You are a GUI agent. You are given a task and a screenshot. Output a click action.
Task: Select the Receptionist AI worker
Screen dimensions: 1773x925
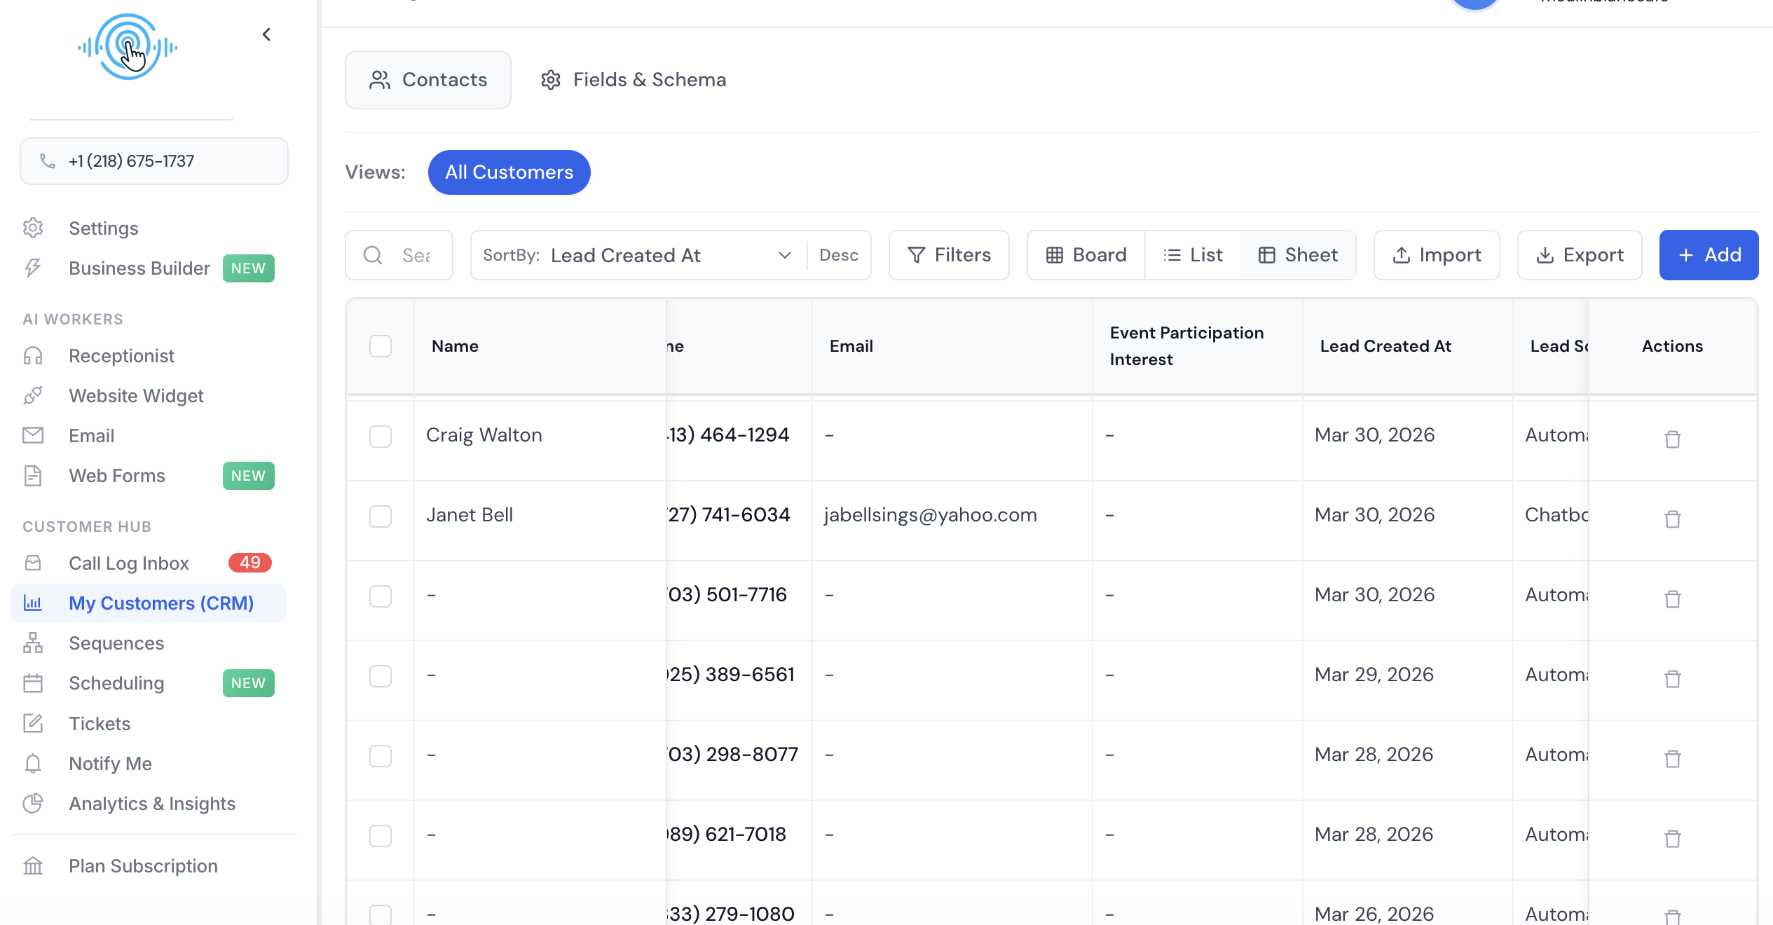point(121,355)
